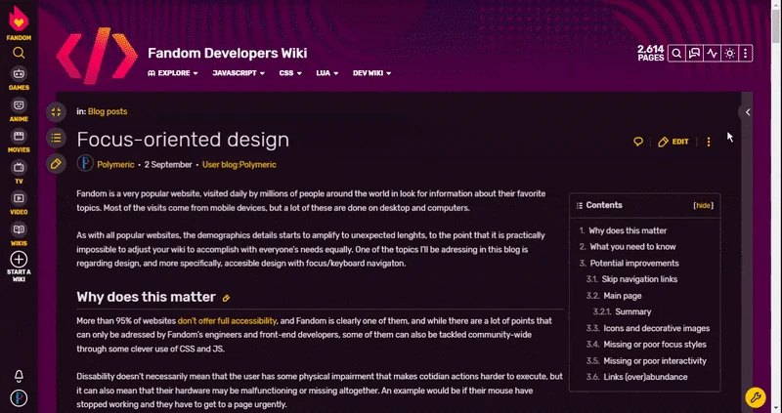The image size is (782, 413).
Task: Toggle the light/dark theme sun icon
Action: coord(729,54)
